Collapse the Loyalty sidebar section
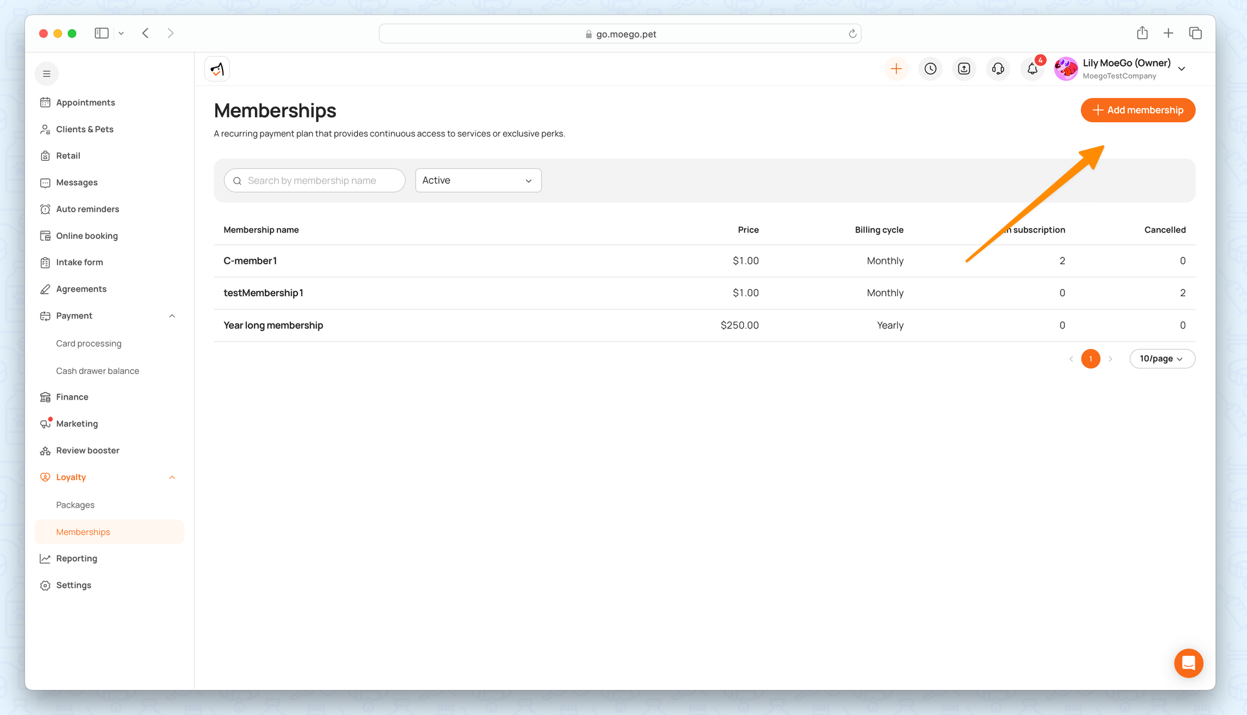Image resolution: width=1247 pixels, height=715 pixels. point(172,477)
